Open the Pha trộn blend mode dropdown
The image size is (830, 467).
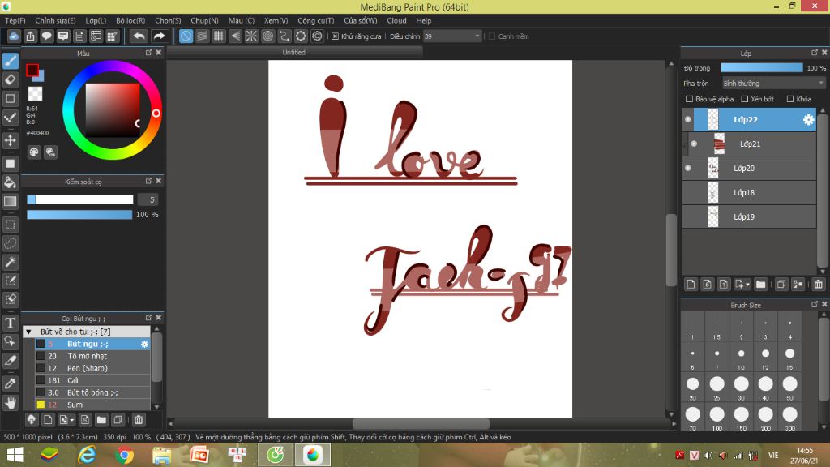coord(773,84)
